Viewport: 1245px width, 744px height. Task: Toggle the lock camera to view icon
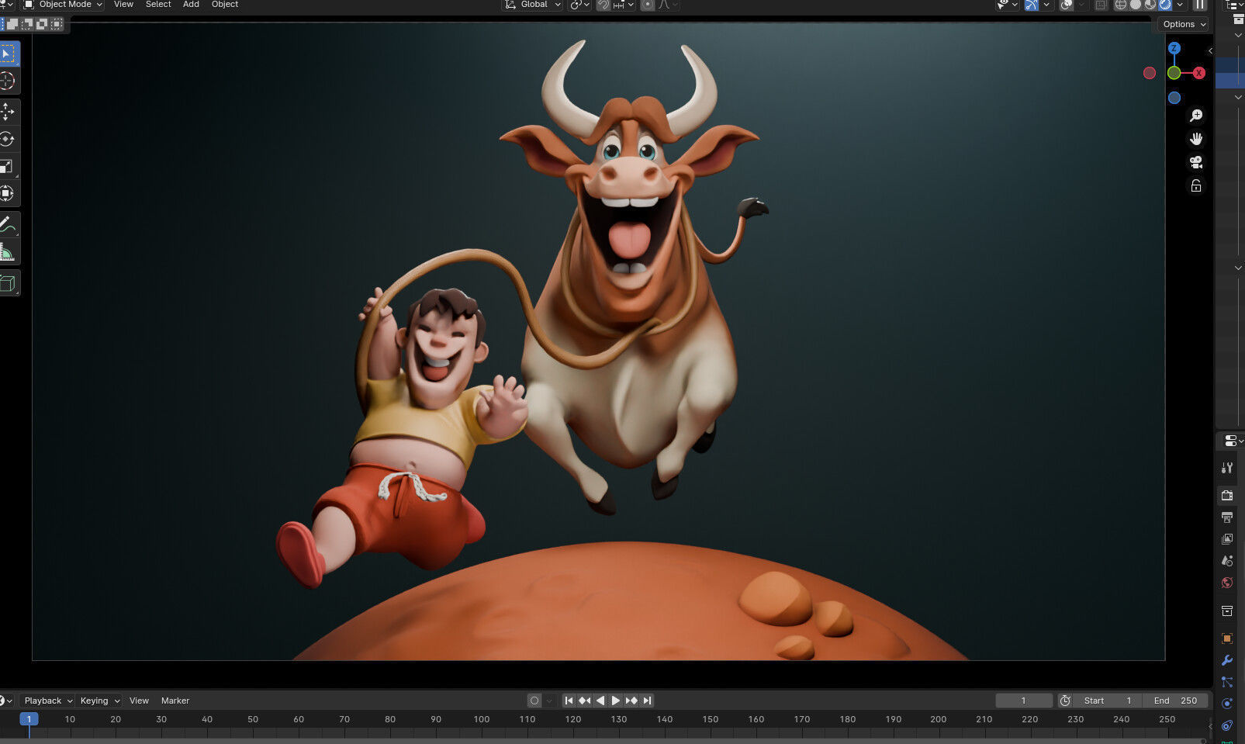coord(1196,185)
